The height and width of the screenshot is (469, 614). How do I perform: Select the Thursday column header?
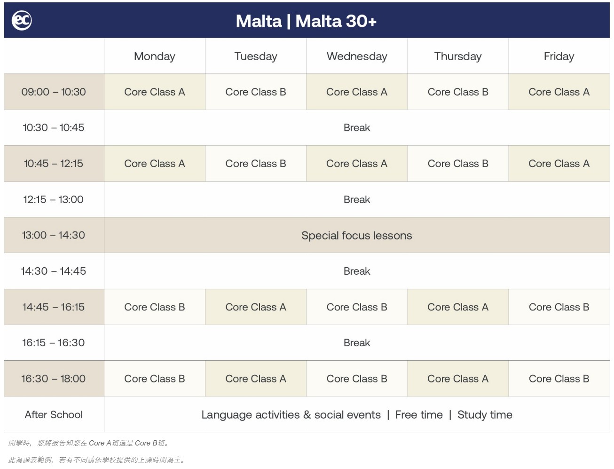458,56
